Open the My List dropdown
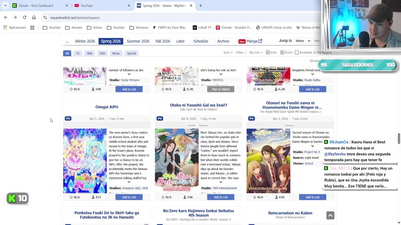 coord(256,52)
